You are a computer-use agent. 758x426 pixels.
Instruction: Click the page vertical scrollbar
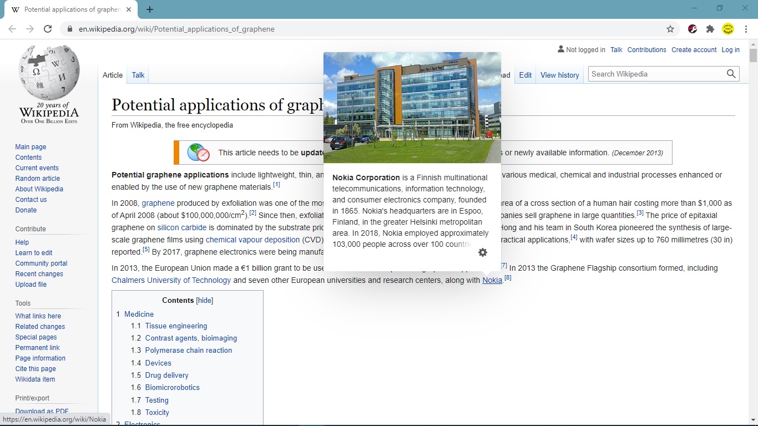pos(753,55)
